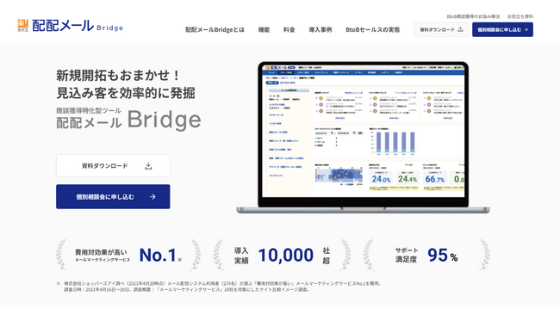Click header 資料ダウンロード button
Screen dimensions: 560x315
point(441,29)
